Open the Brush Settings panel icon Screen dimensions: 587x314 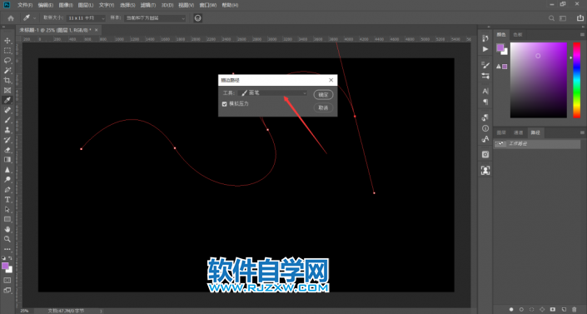pyautogui.click(x=485, y=65)
